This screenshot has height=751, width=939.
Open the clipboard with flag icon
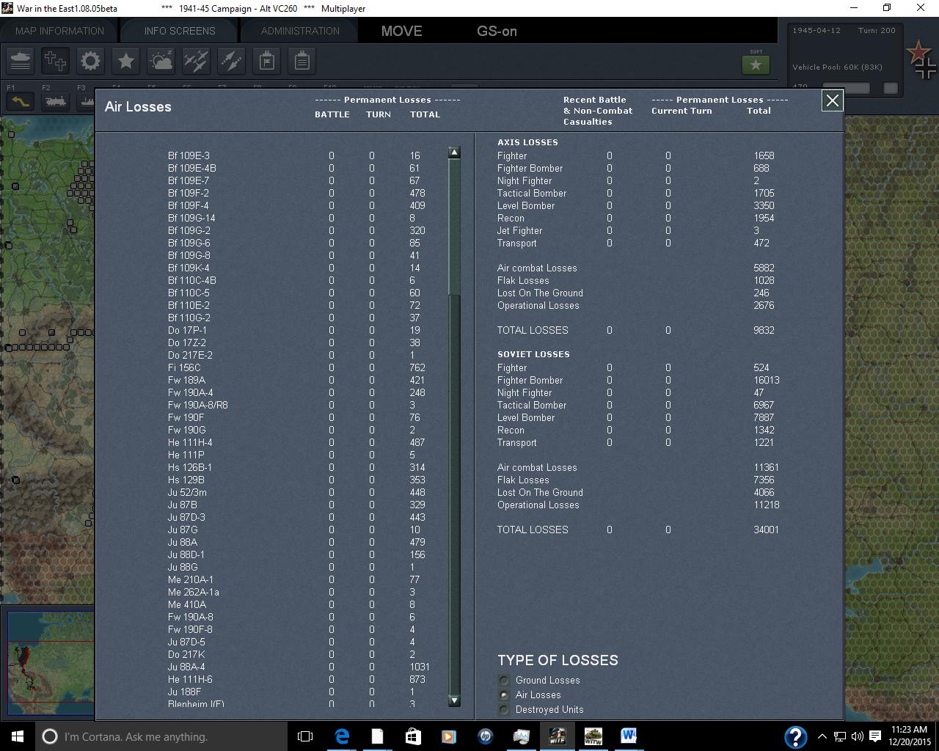click(x=267, y=61)
